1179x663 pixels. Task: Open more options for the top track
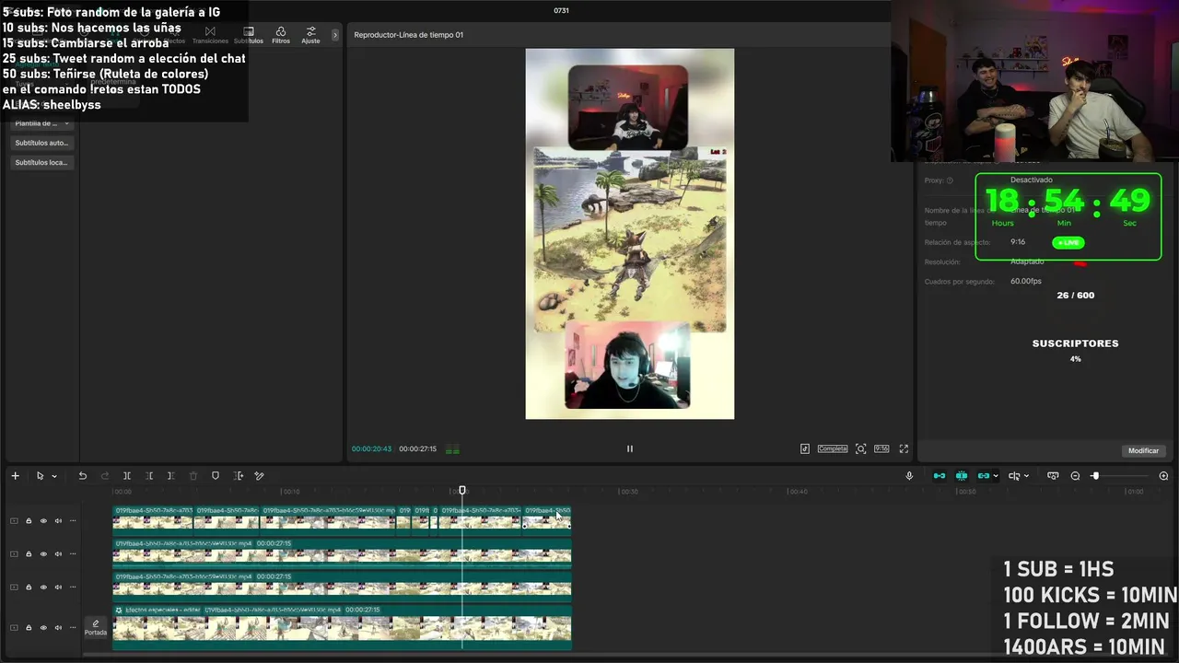pyautogui.click(x=73, y=520)
